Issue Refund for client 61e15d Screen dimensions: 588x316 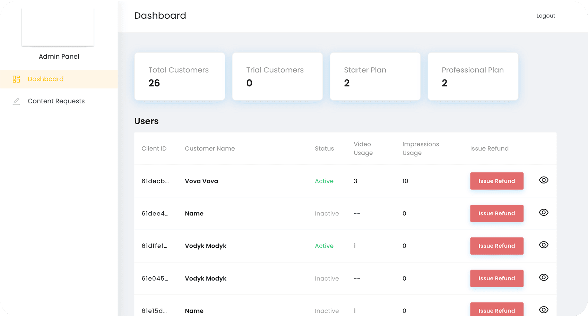(496, 310)
